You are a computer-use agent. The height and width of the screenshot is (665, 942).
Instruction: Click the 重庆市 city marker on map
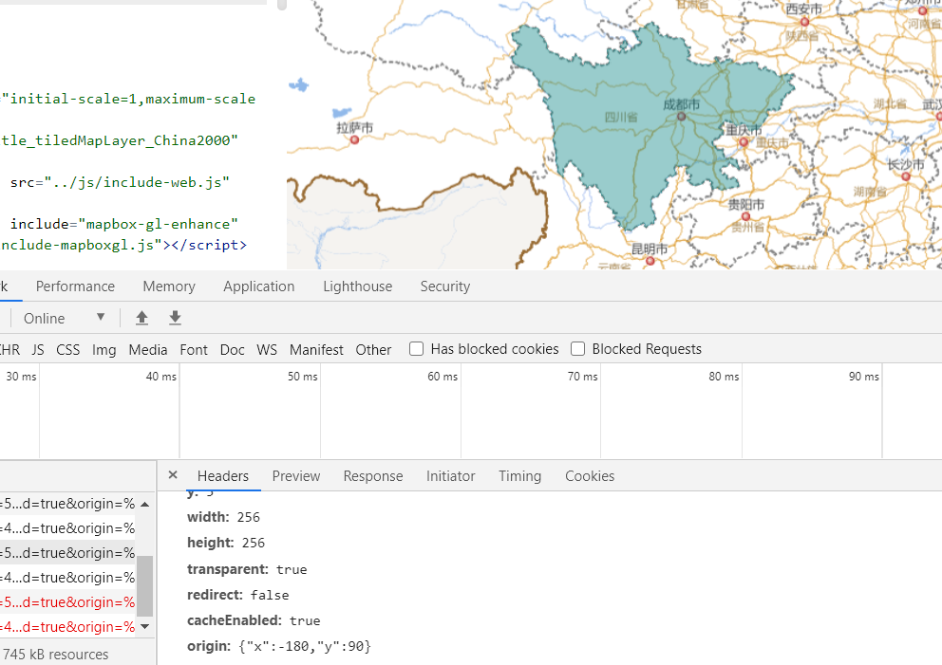click(x=744, y=142)
